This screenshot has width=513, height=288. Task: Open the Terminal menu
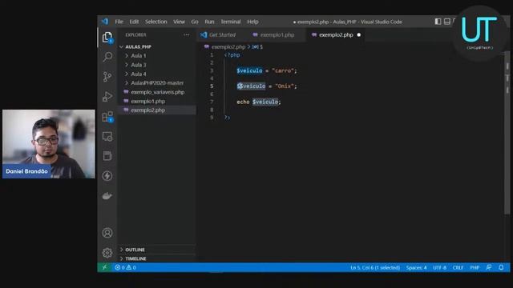point(231,22)
